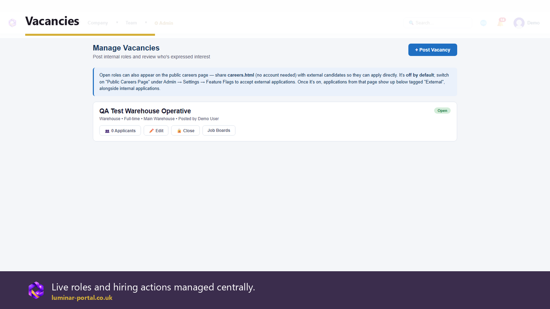Focus the Search input field
Screen dimensions: 550x309
pyautogui.click(x=438, y=23)
